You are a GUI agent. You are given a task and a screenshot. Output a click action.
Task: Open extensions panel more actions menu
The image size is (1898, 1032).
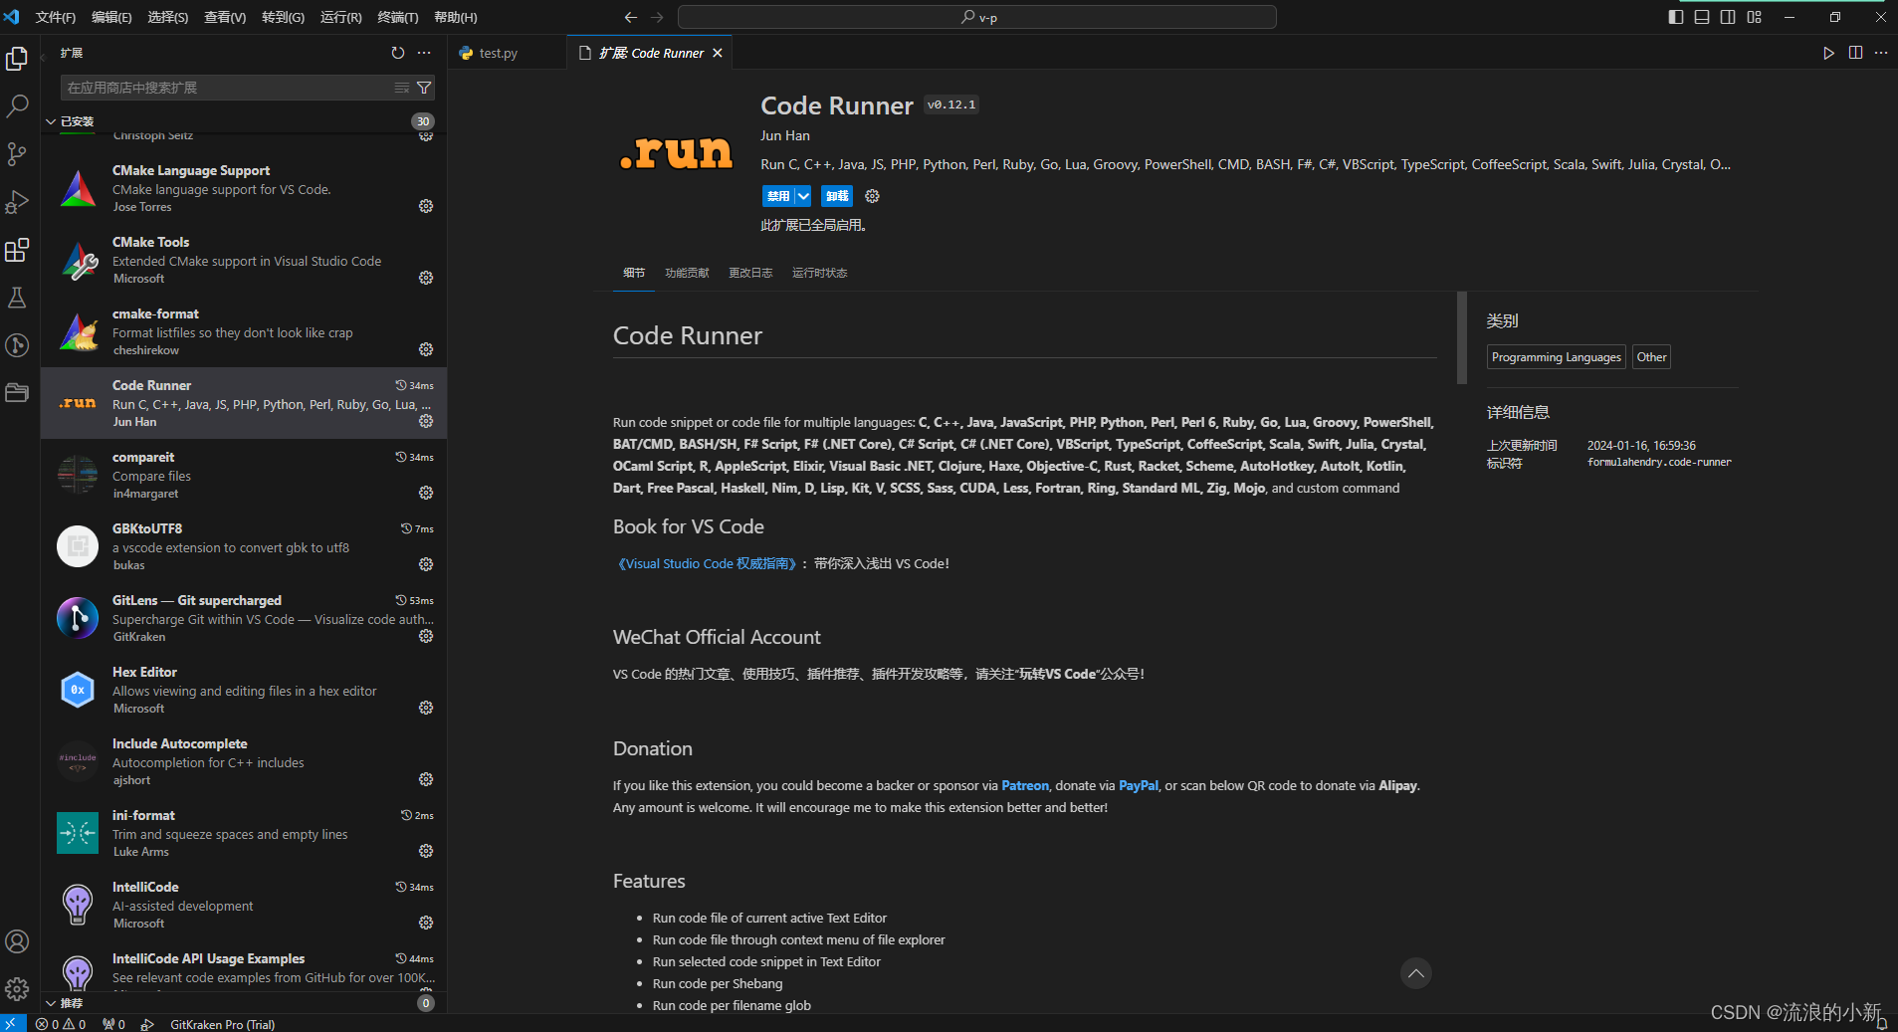pos(424,53)
